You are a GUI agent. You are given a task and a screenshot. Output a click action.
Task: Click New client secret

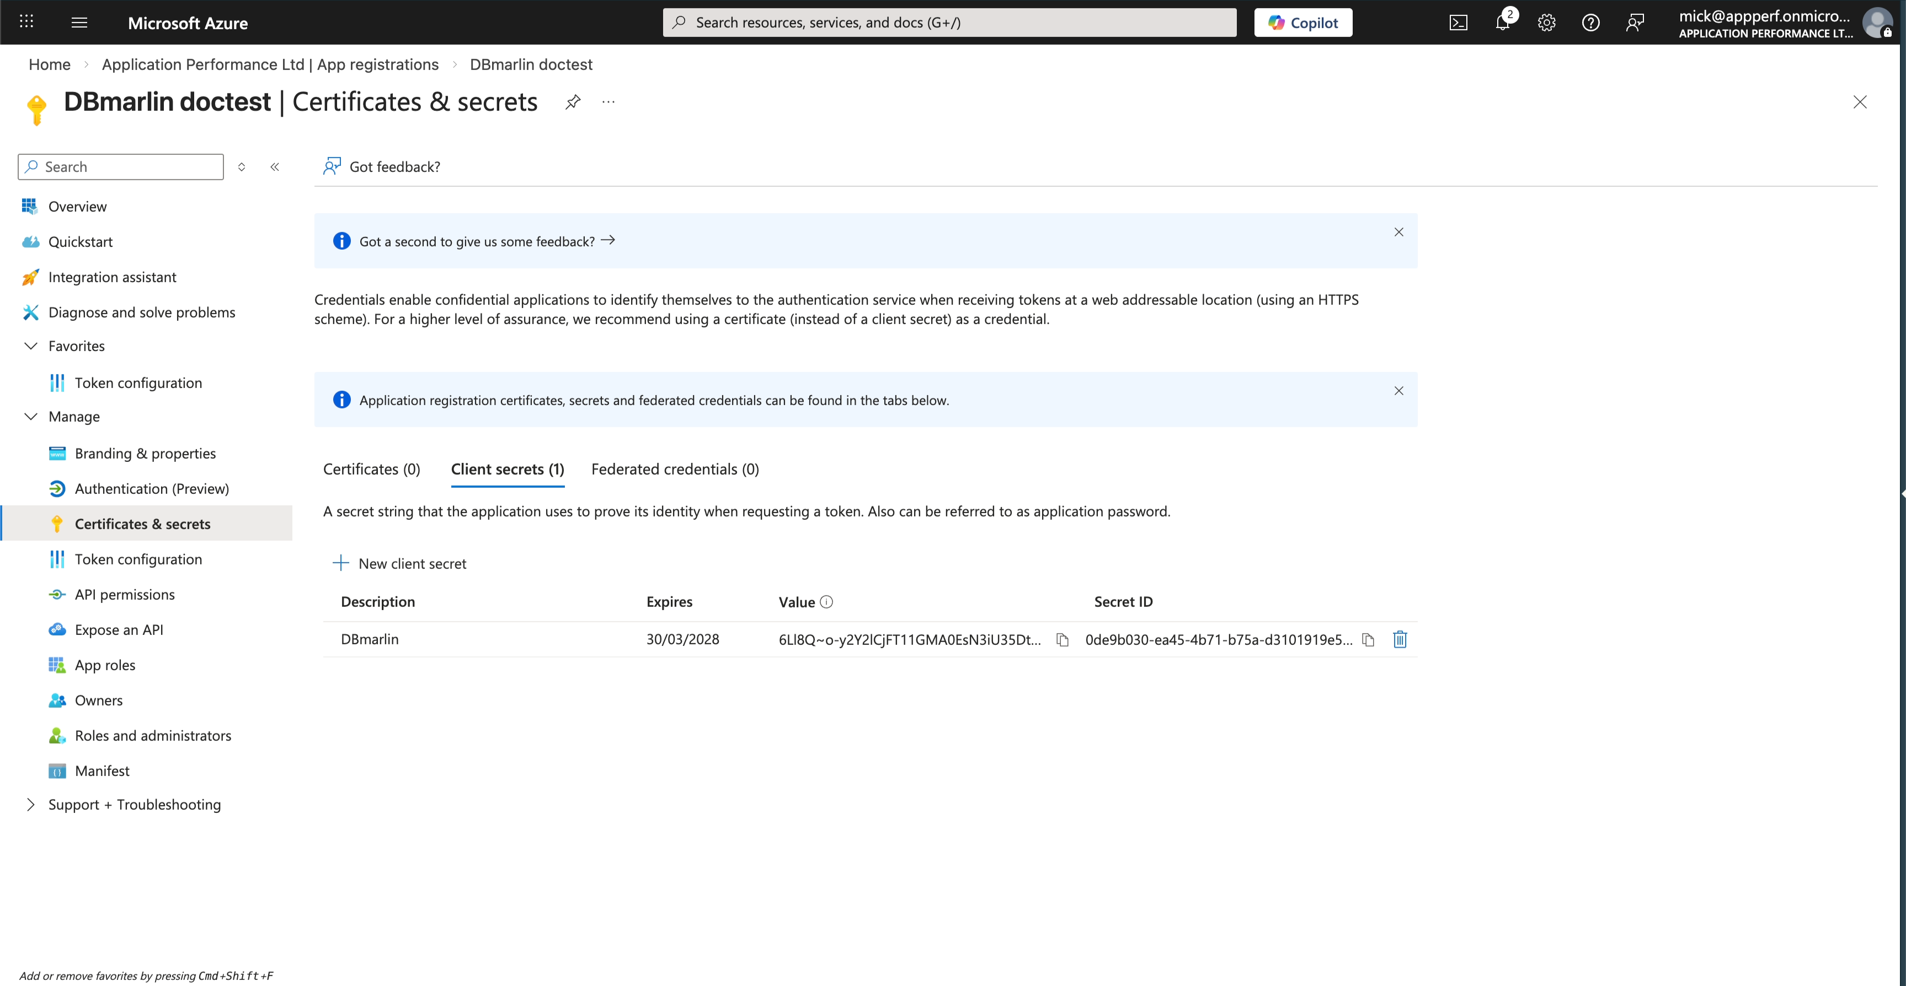401,563
